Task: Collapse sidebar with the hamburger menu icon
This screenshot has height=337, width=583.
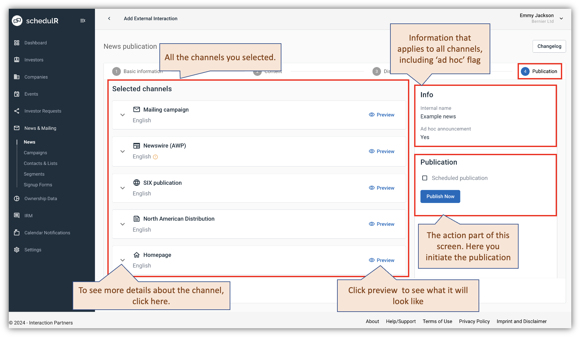Action: [83, 21]
